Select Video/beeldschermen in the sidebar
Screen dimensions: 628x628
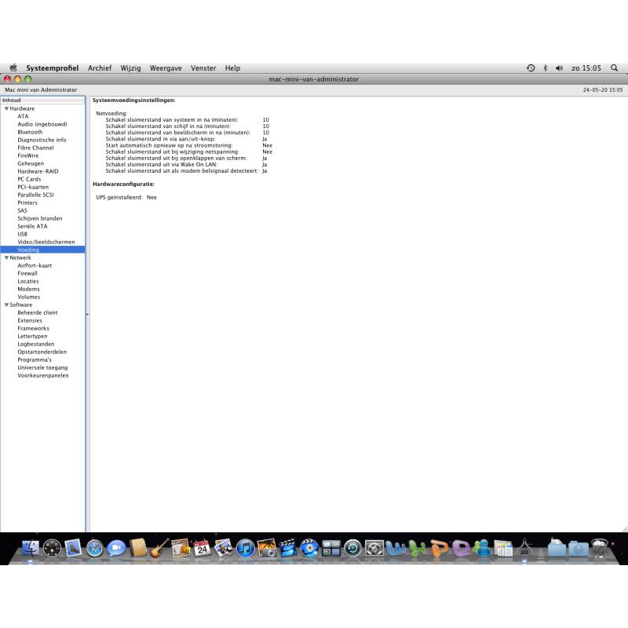click(46, 242)
